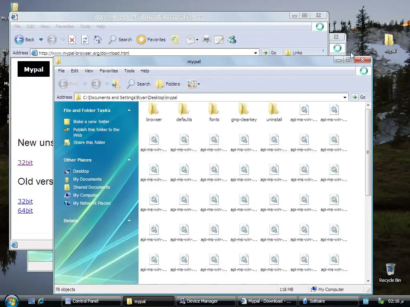Open Recycle Bin on desktop

pyautogui.click(x=390, y=273)
